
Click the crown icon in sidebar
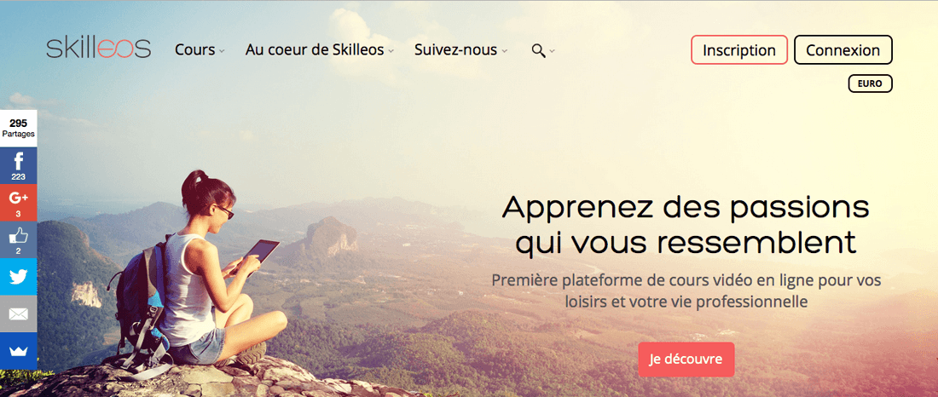click(x=19, y=351)
